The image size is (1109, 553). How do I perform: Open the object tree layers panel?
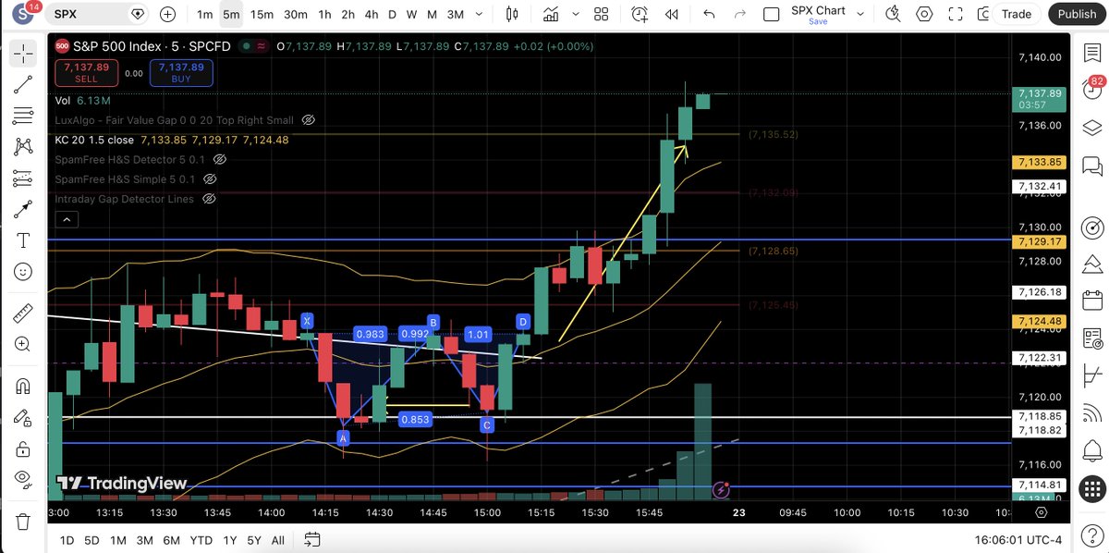1091,128
